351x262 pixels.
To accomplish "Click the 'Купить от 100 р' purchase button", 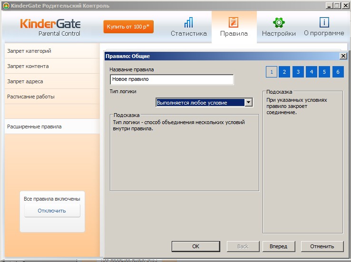I will tap(128, 27).
